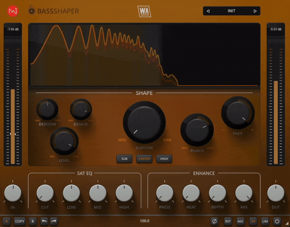Click the 100.0 scale value field
Viewport: 290px width, 227px height.
point(145,221)
